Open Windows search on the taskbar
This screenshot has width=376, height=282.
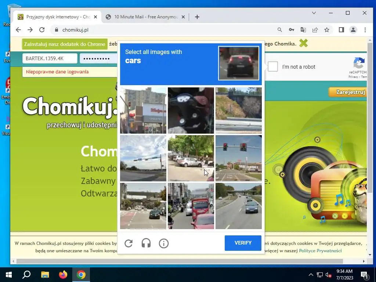(26, 275)
